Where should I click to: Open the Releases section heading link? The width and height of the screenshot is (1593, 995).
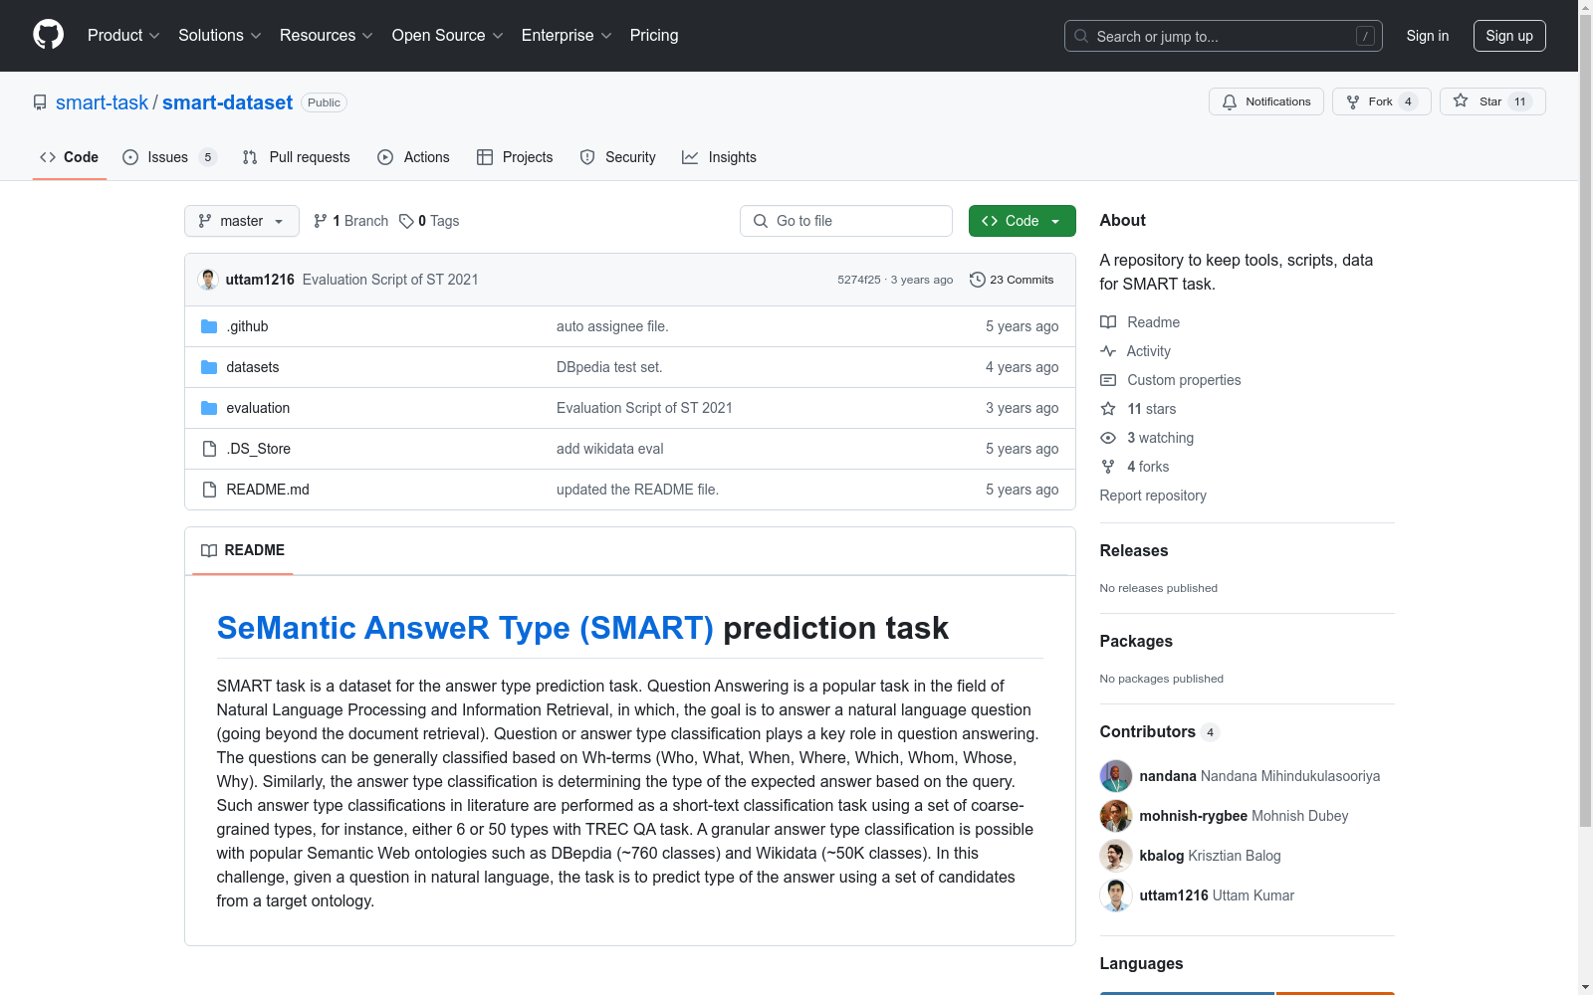(1134, 551)
